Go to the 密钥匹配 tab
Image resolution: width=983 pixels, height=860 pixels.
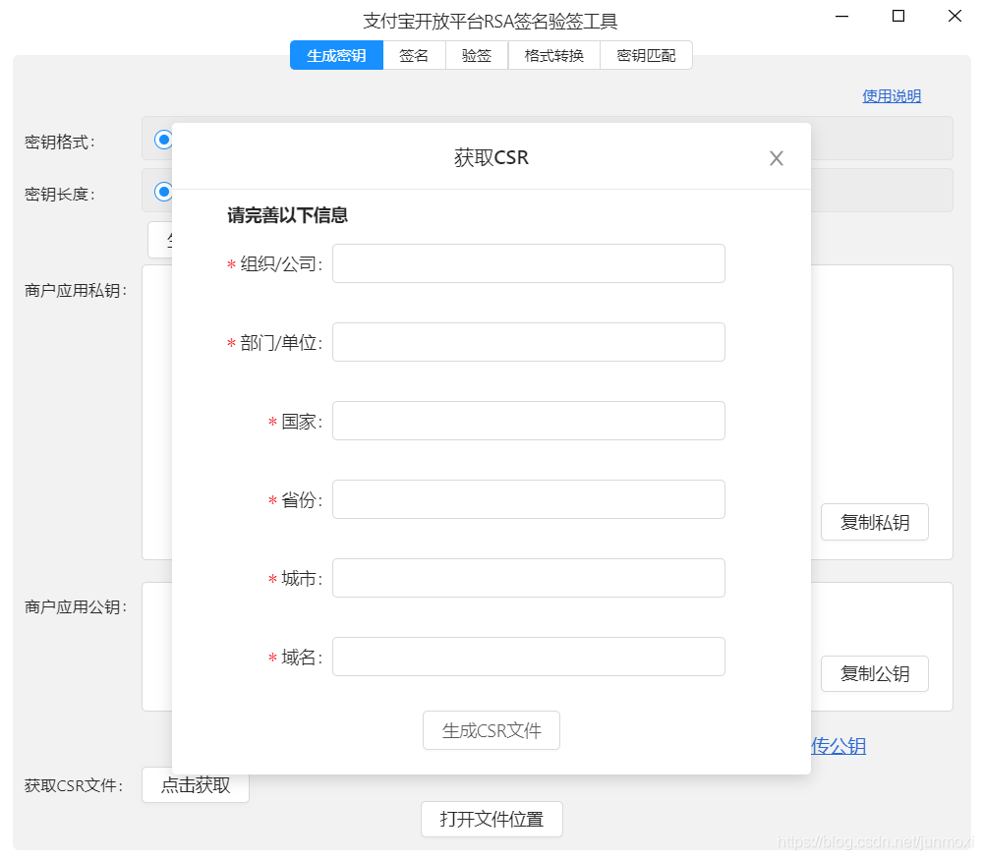tap(646, 56)
